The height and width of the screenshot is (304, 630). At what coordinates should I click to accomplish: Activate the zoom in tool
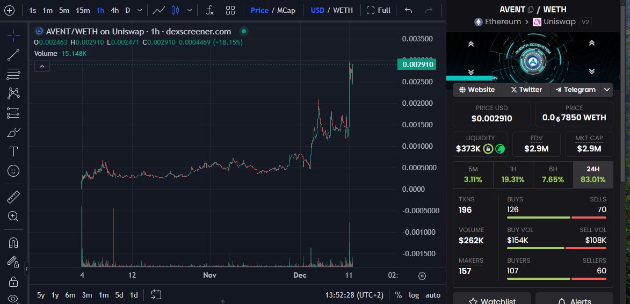click(13, 216)
